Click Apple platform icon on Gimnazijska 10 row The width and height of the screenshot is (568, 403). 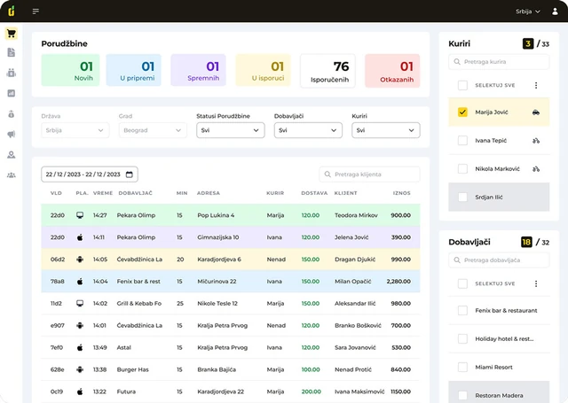point(80,237)
